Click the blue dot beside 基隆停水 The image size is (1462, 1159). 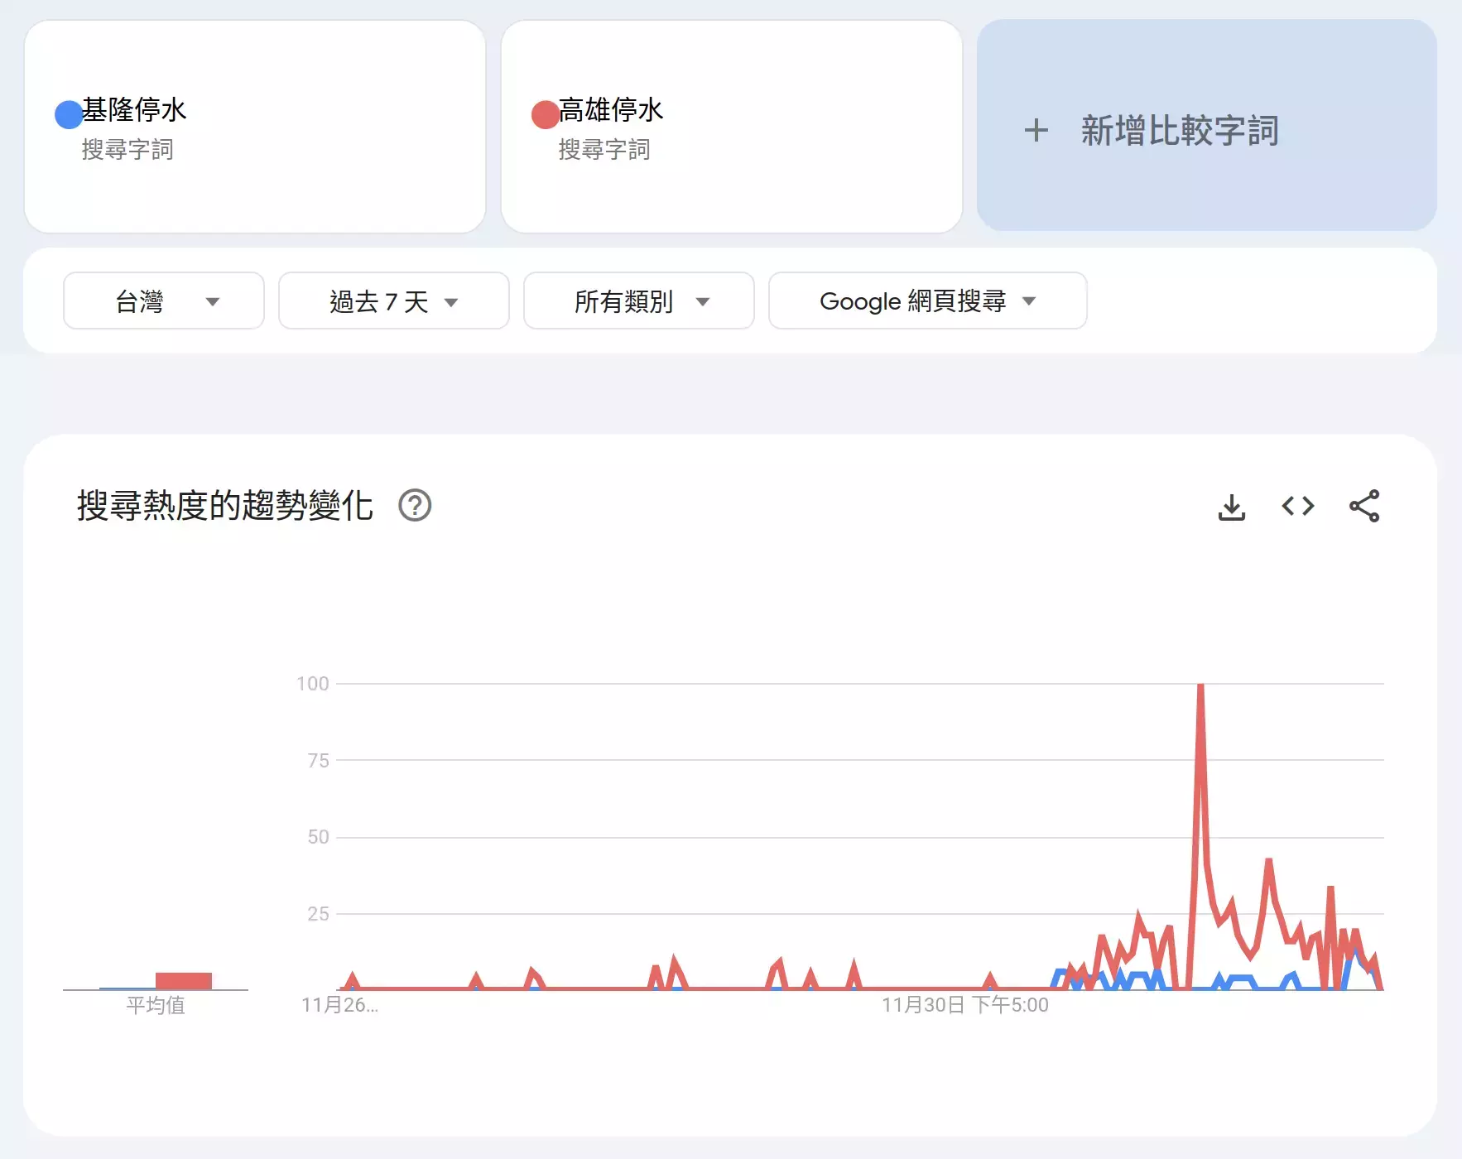[68, 114]
